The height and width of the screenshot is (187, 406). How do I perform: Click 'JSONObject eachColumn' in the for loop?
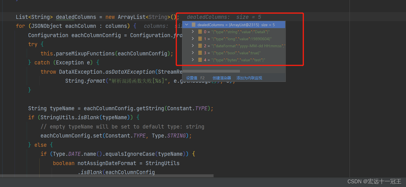coord(63,26)
